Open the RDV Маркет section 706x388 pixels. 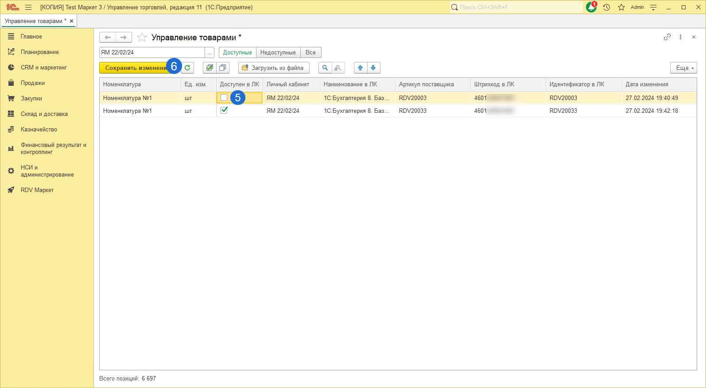(37, 190)
